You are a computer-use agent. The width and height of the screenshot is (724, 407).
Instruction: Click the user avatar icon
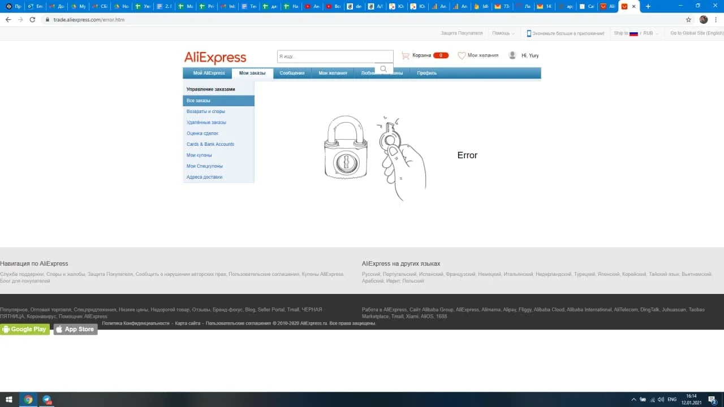(x=512, y=55)
